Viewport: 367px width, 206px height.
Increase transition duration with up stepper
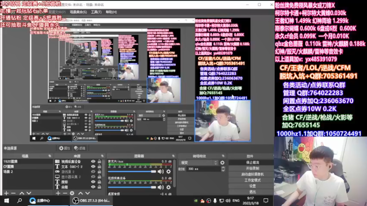click(223, 168)
